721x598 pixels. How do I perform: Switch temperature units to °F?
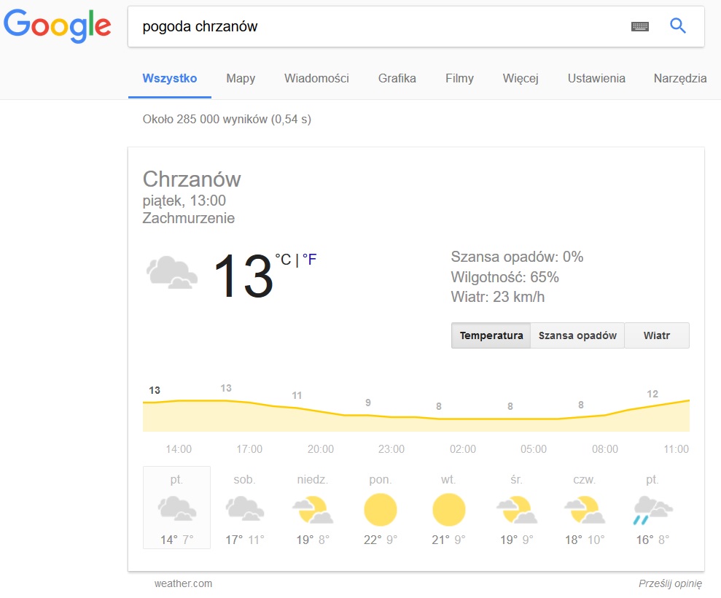pos(309,260)
